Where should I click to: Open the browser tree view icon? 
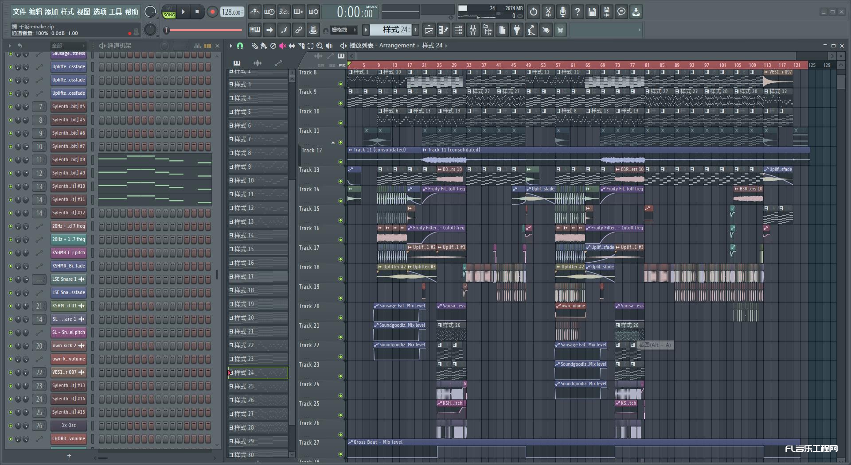coord(488,30)
